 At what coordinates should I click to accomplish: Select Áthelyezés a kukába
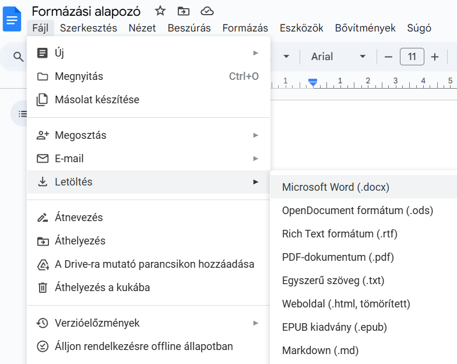(149, 288)
